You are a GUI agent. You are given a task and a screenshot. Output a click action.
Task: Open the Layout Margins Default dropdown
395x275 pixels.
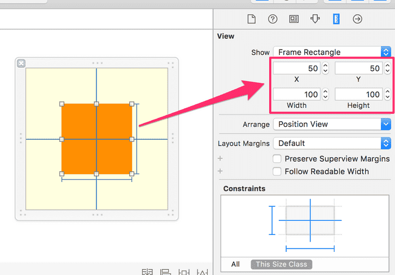click(x=332, y=143)
